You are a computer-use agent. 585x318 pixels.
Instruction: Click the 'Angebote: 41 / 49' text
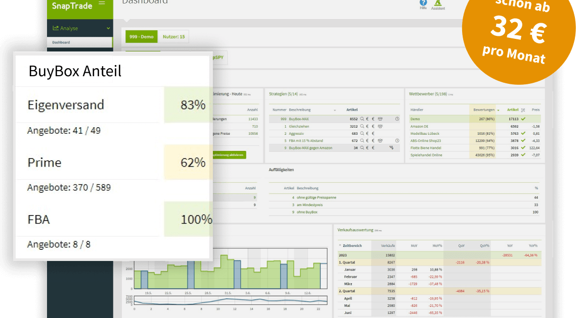coord(64,130)
